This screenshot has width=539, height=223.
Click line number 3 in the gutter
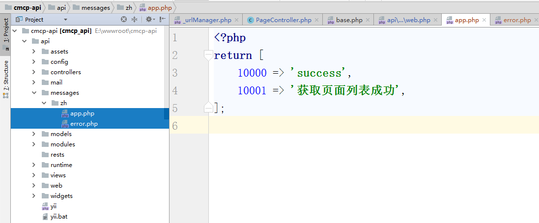(x=175, y=73)
